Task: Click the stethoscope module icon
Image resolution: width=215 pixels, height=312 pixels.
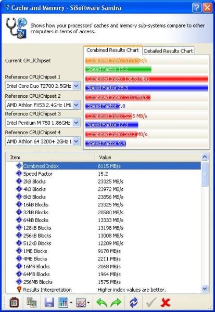Action: coord(16,28)
